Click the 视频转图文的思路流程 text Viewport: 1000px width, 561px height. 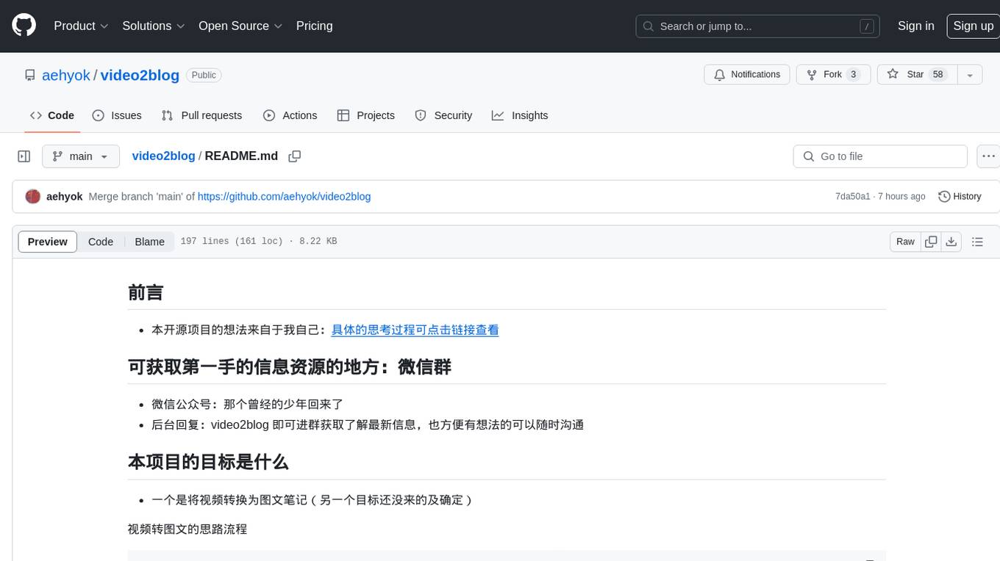(x=187, y=529)
